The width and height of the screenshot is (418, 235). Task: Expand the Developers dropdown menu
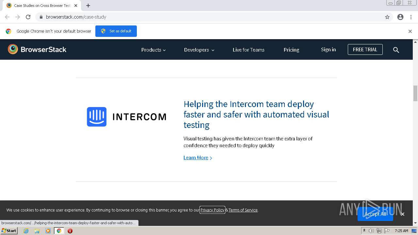pyautogui.click(x=199, y=50)
